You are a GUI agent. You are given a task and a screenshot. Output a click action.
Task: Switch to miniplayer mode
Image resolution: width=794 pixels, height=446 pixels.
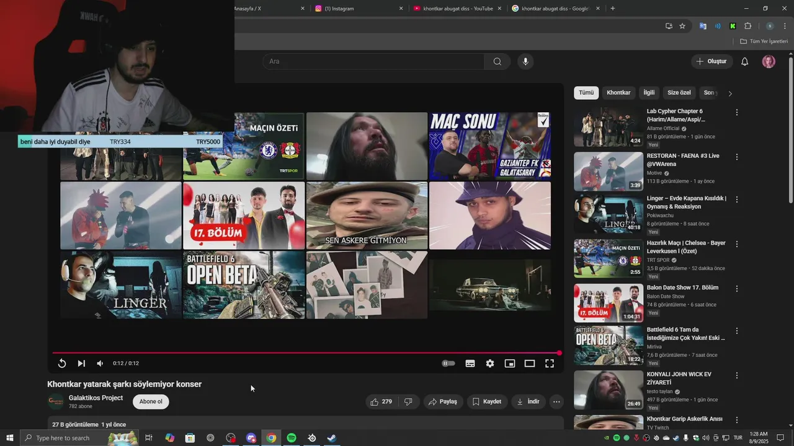[x=510, y=364]
